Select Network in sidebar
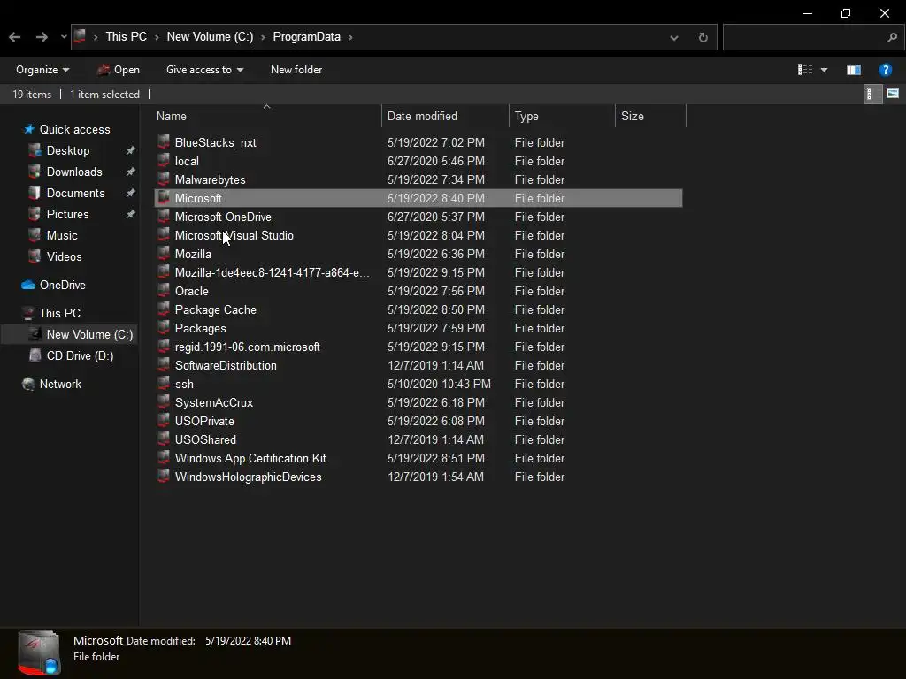Screen dimensions: 906x679 (60, 384)
